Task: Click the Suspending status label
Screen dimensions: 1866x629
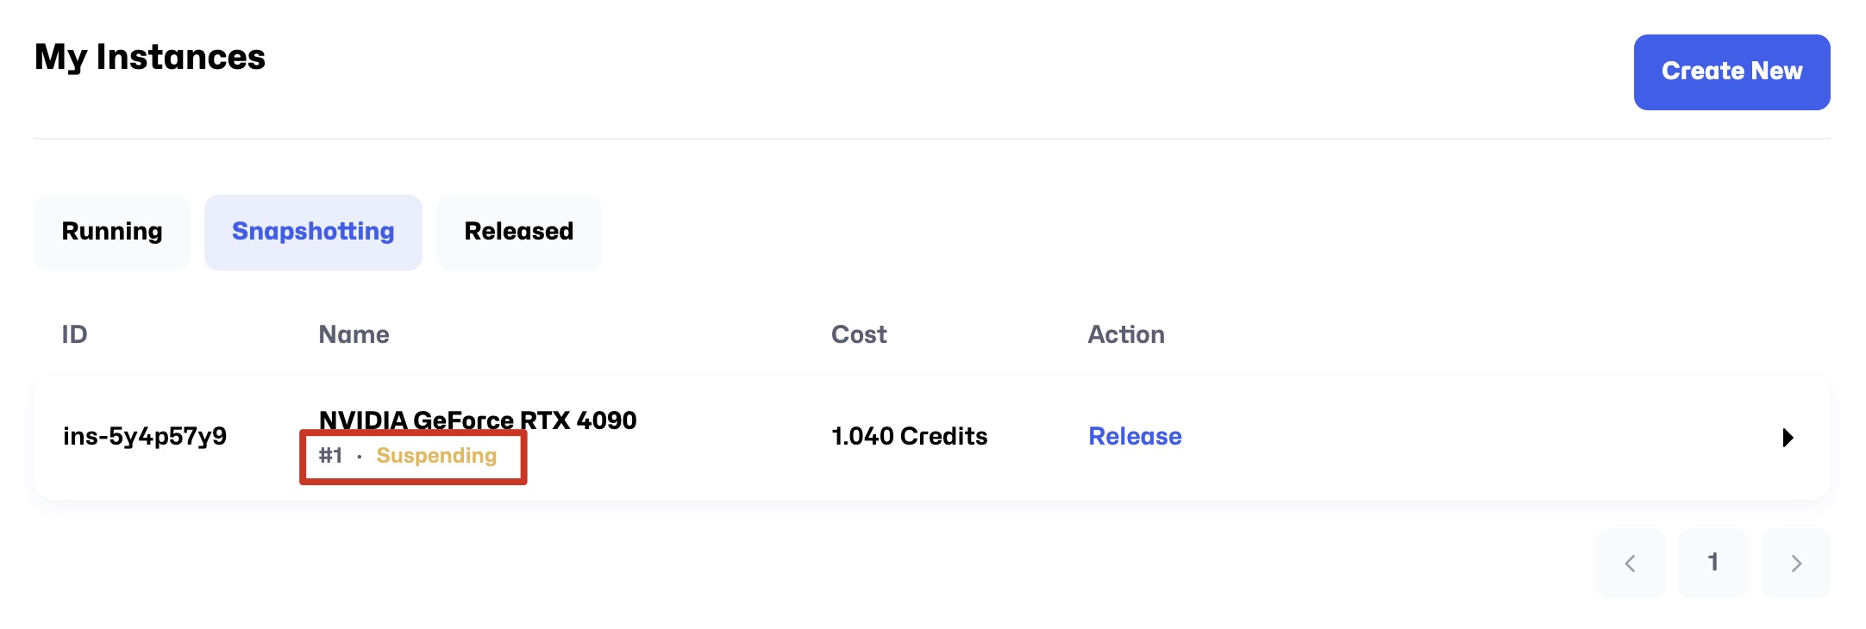Action: [436, 456]
